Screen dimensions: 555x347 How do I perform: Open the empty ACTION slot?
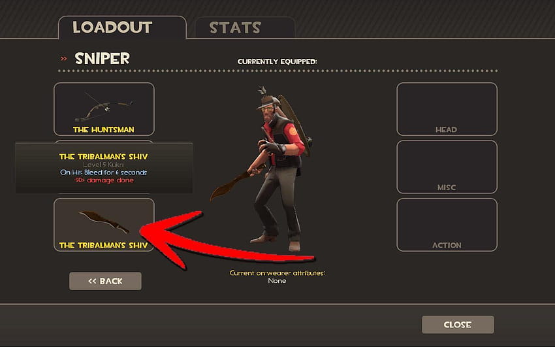click(x=447, y=225)
